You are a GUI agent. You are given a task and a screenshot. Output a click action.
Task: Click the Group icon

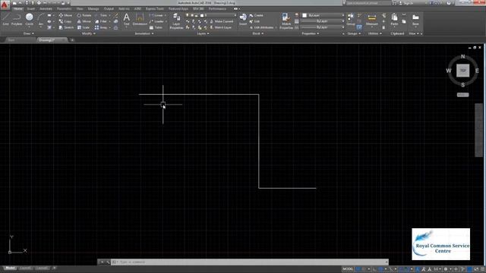pos(351,19)
